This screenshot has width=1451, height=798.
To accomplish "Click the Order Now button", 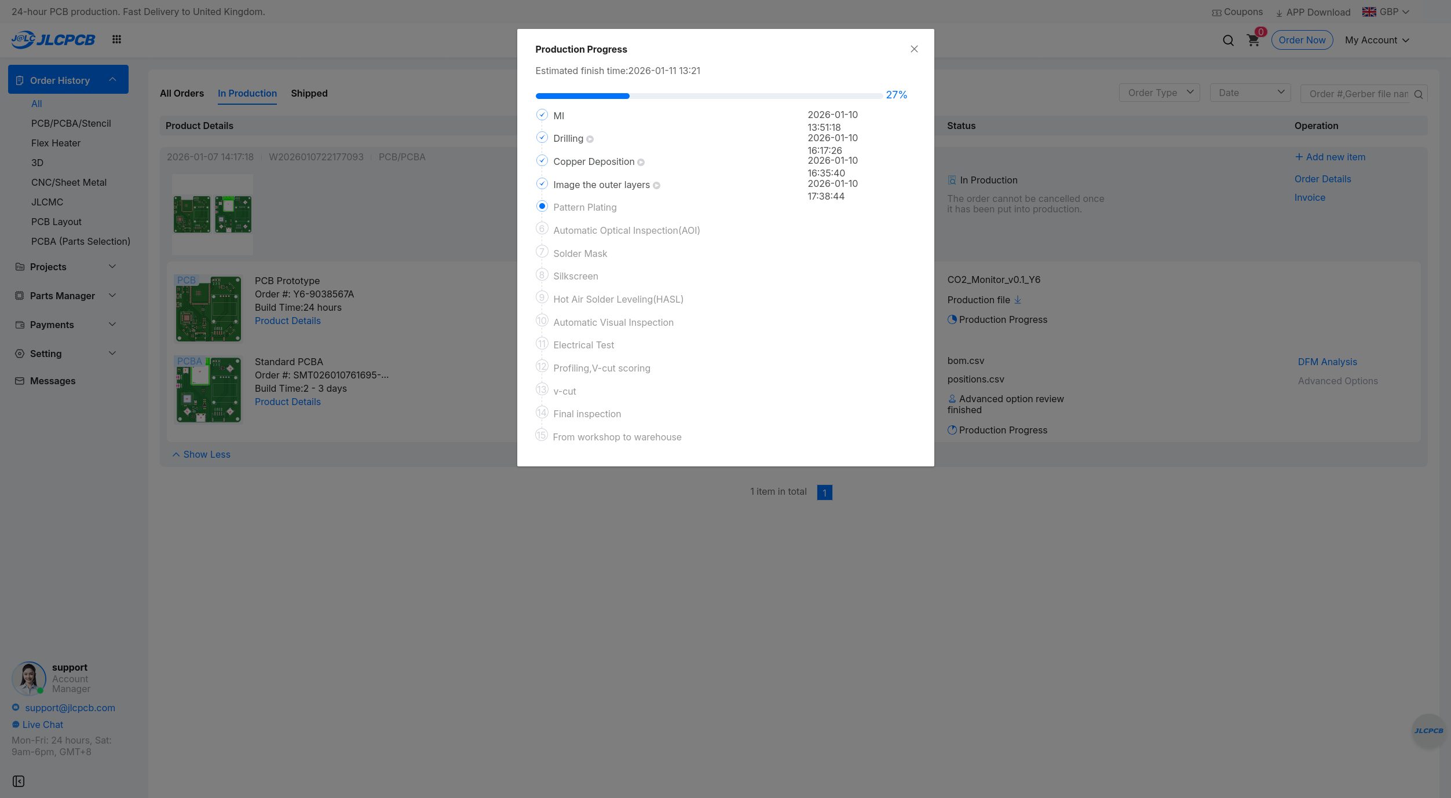I will (x=1302, y=40).
